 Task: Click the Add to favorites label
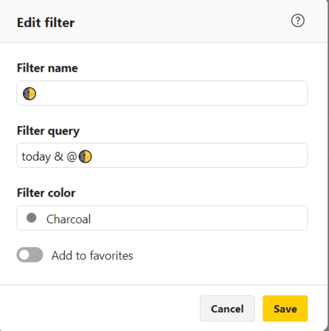[x=92, y=256]
